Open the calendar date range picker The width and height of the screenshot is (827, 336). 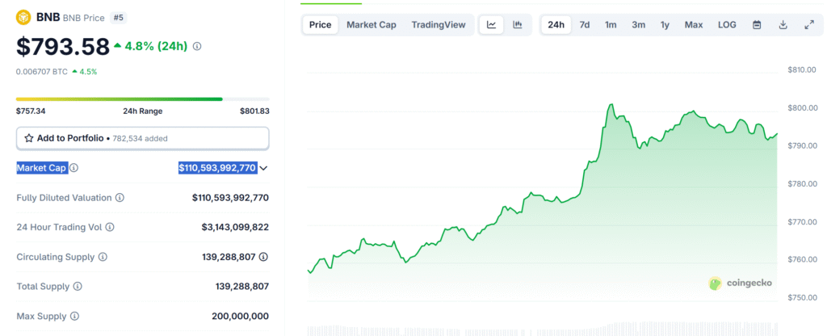pos(757,25)
